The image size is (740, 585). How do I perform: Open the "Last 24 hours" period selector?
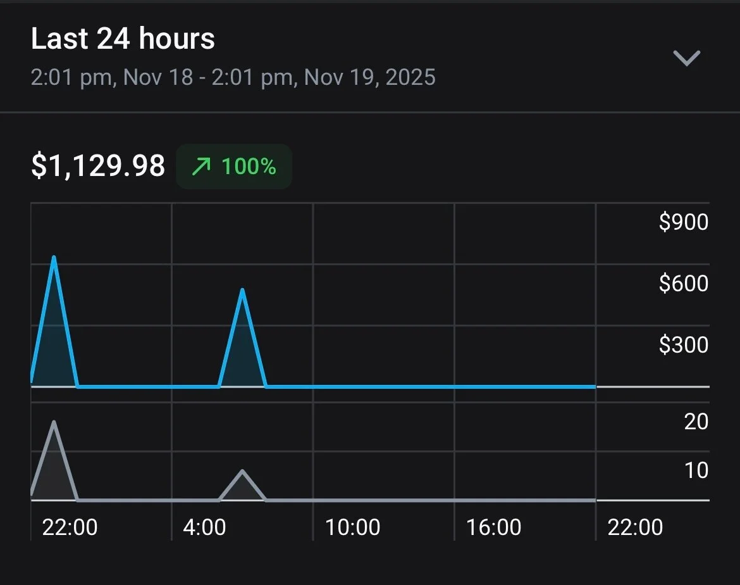pyautogui.click(x=123, y=39)
